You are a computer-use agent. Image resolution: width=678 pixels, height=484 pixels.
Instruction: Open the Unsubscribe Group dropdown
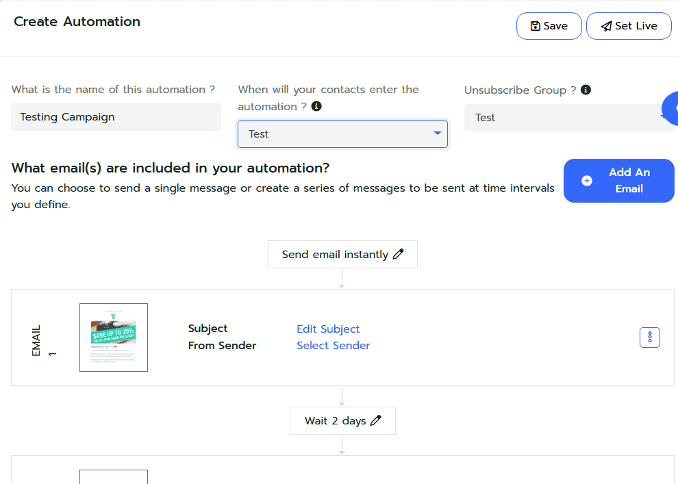pos(569,118)
